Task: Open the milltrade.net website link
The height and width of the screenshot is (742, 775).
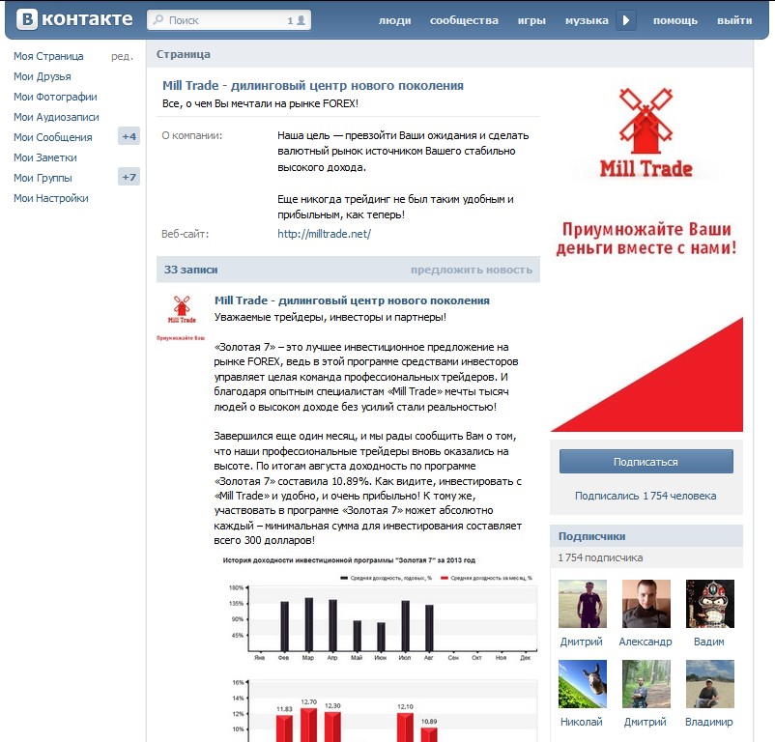Action: point(325,234)
